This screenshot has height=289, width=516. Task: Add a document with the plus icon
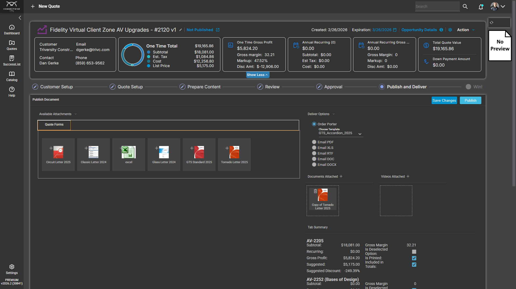tap(341, 176)
